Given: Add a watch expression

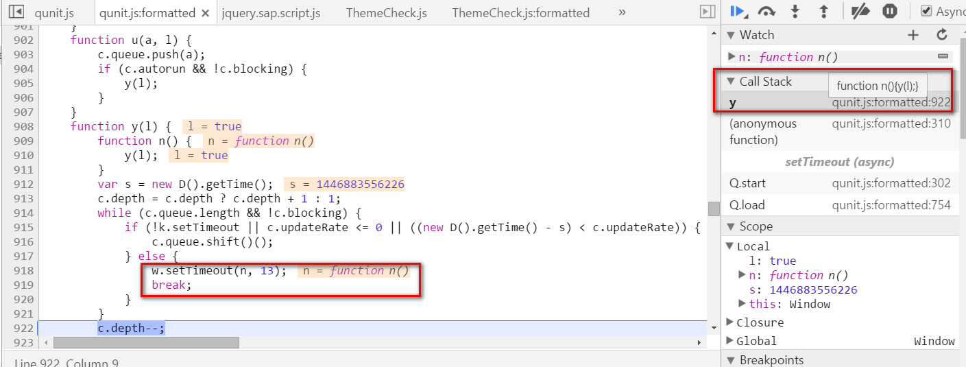Looking at the screenshot, I should [913, 35].
